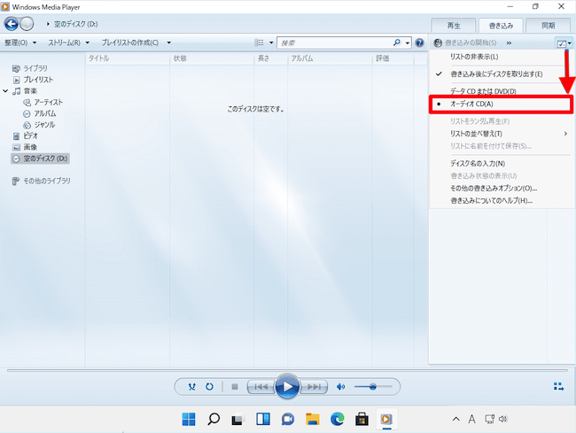Collapse the 音楽 tree node
Viewport: 576px width, 433px height.
(5, 90)
